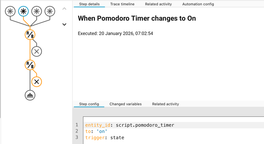264x144 pixels.
Task: Click the entity_id line in code editor
Action: click(130, 125)
